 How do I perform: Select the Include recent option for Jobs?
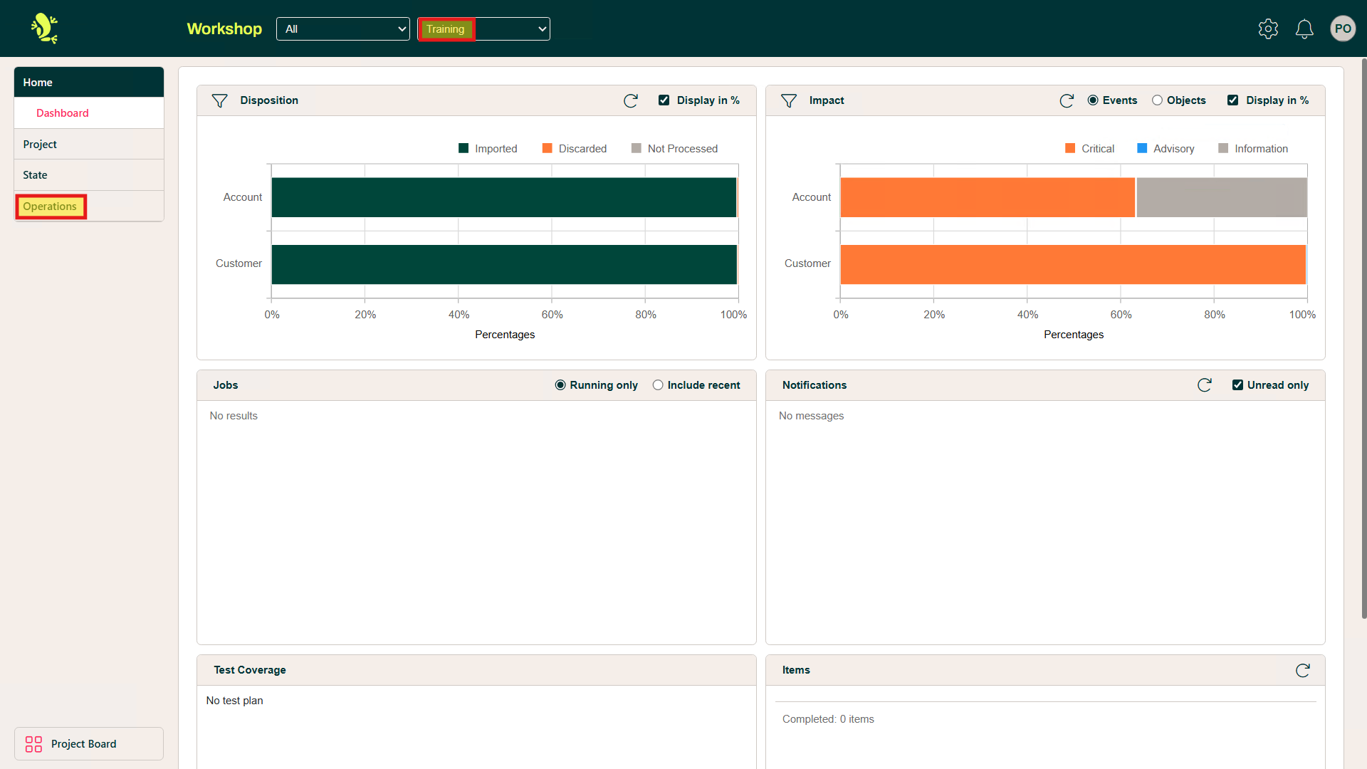[658, 385]
